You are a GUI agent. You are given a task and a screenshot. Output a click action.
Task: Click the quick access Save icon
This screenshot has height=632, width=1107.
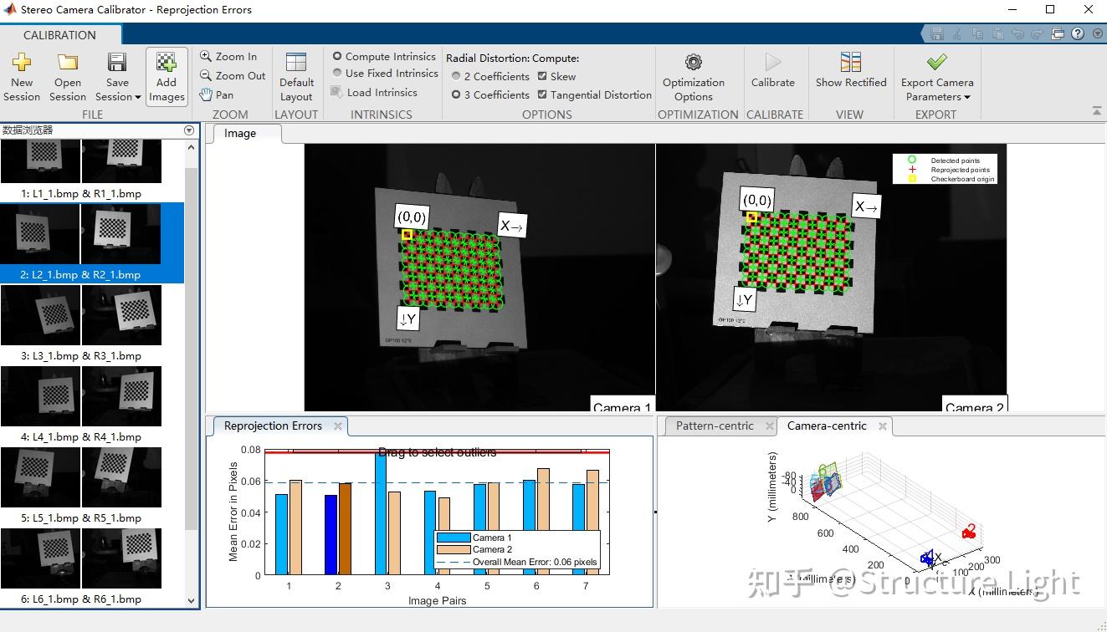pos(937,34)
